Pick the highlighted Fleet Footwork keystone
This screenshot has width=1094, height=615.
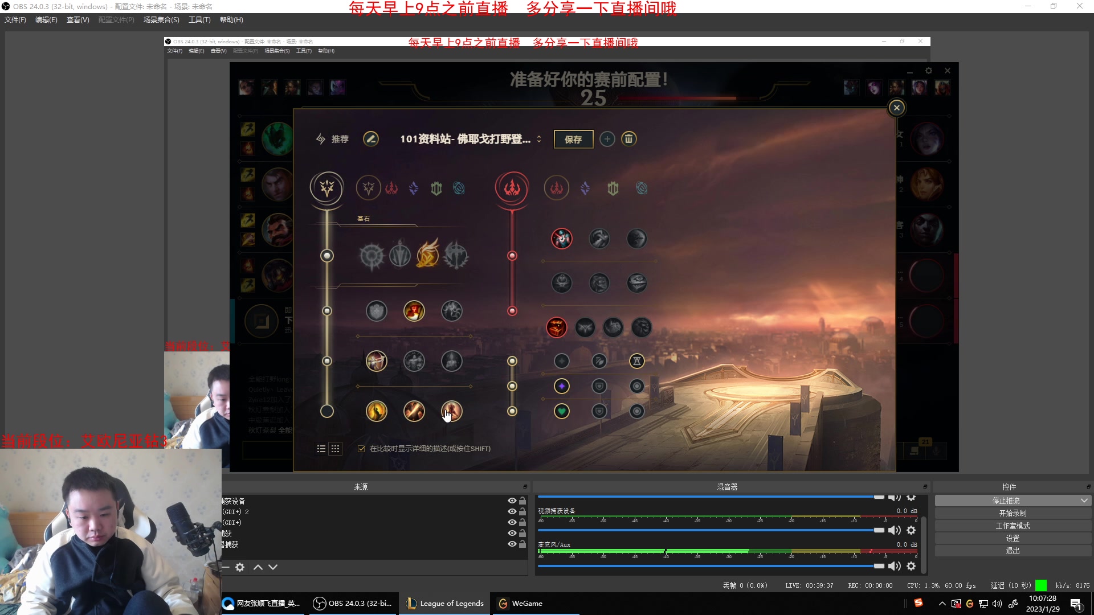click(428, 255)
